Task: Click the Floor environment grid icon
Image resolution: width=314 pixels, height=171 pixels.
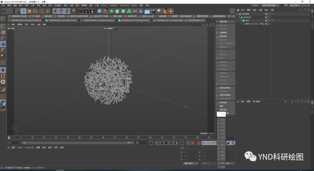Action: [x=147, y=11]
